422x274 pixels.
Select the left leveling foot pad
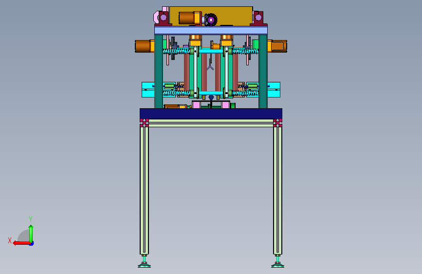[144, 266]
